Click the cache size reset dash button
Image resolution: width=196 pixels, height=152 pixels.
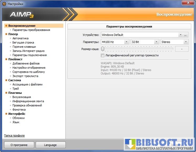click(182, 49)
